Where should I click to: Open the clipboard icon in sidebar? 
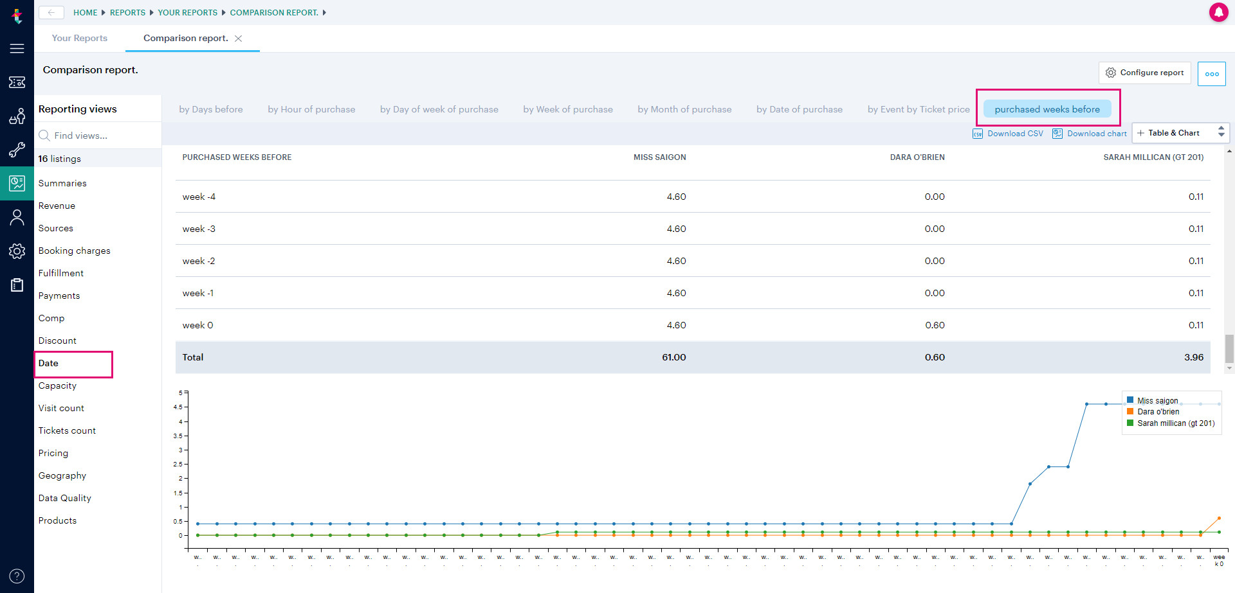pyautogui.click(x=17, y=285)
